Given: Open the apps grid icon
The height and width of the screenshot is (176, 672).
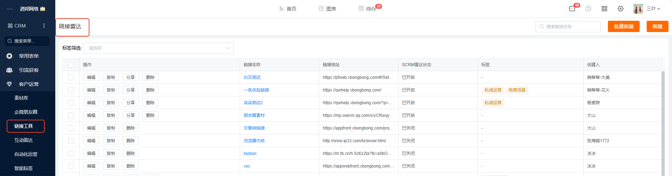Looking at the screenshot, I should (604, 9).
